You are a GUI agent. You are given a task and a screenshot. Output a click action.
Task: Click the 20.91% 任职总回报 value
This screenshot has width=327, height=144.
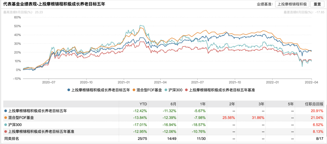click(x=317, y=111)
